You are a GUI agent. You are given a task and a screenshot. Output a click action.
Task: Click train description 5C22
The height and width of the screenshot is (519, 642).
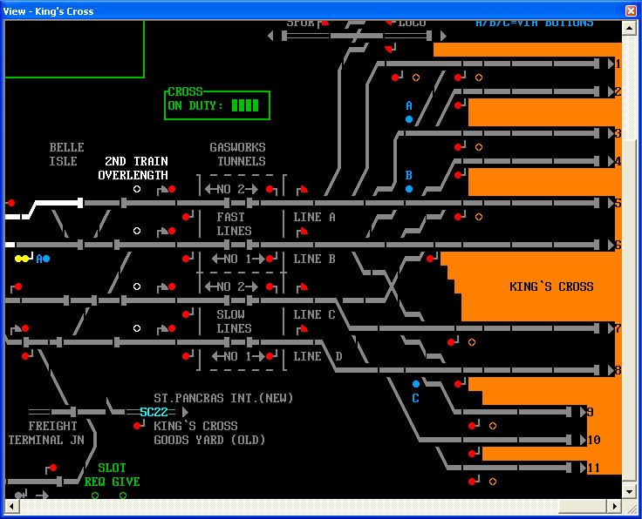pos(154,412)
